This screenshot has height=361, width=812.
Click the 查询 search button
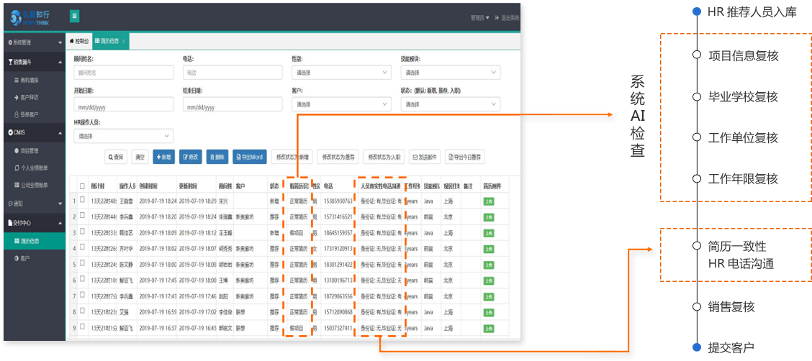[115, 157]
